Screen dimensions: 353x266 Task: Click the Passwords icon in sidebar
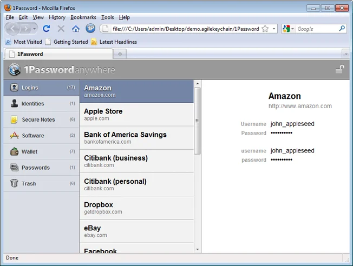click(14, 168)
